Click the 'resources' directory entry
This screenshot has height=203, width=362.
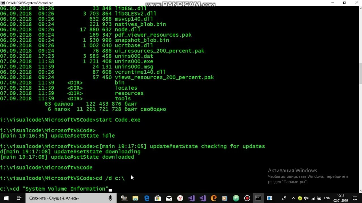tap(129, 93)
